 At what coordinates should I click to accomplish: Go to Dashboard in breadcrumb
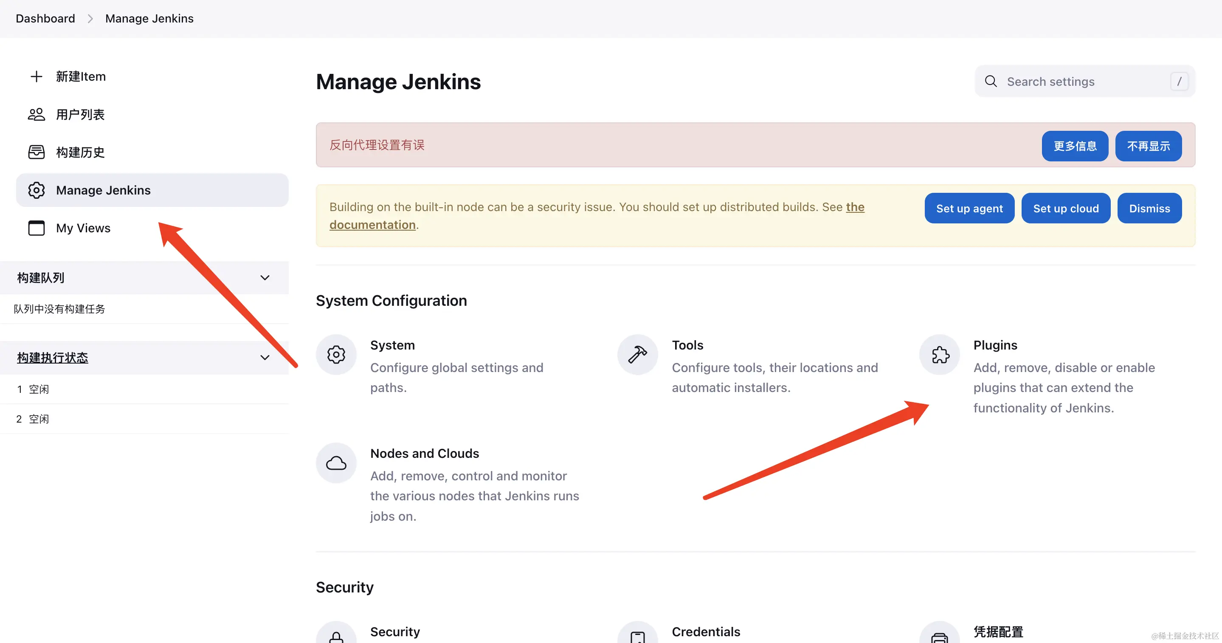click(45, 19)
